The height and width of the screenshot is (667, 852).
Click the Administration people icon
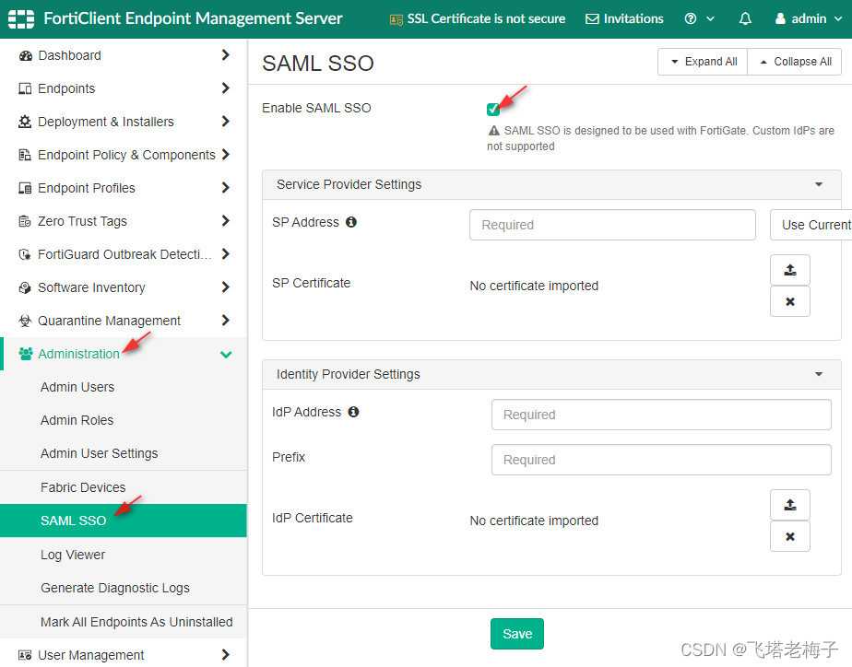[26, 354]
